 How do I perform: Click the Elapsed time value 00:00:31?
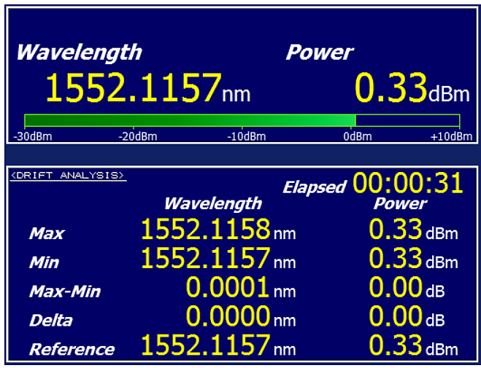tap(408, 183)
